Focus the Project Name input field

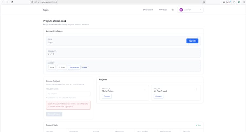[x=68, y=94]
